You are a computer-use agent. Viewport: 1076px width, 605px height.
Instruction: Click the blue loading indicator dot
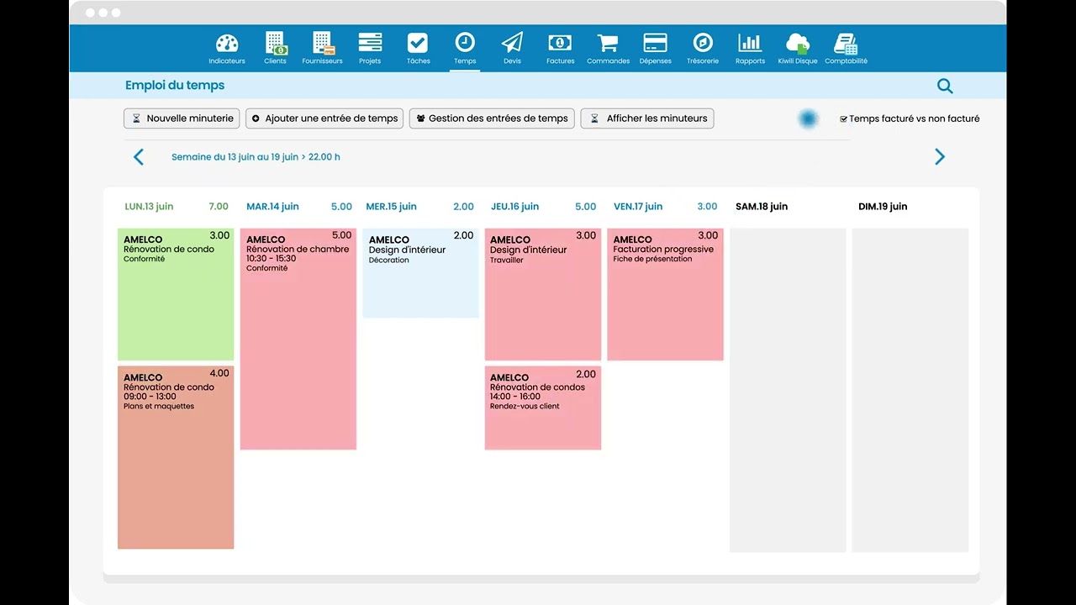coord(809,119)
